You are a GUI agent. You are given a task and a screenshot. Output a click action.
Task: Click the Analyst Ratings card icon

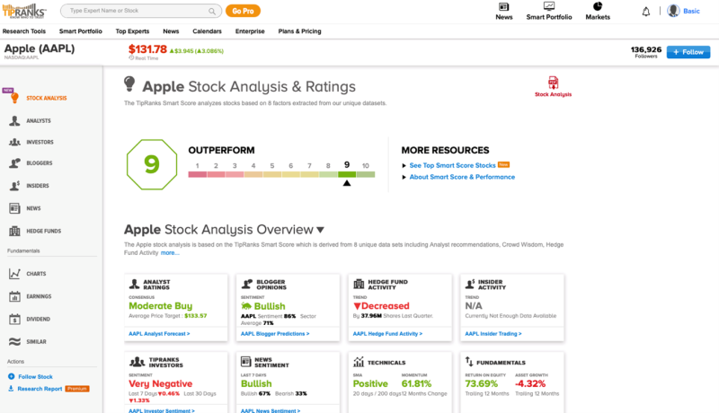[x=134, y=285]
